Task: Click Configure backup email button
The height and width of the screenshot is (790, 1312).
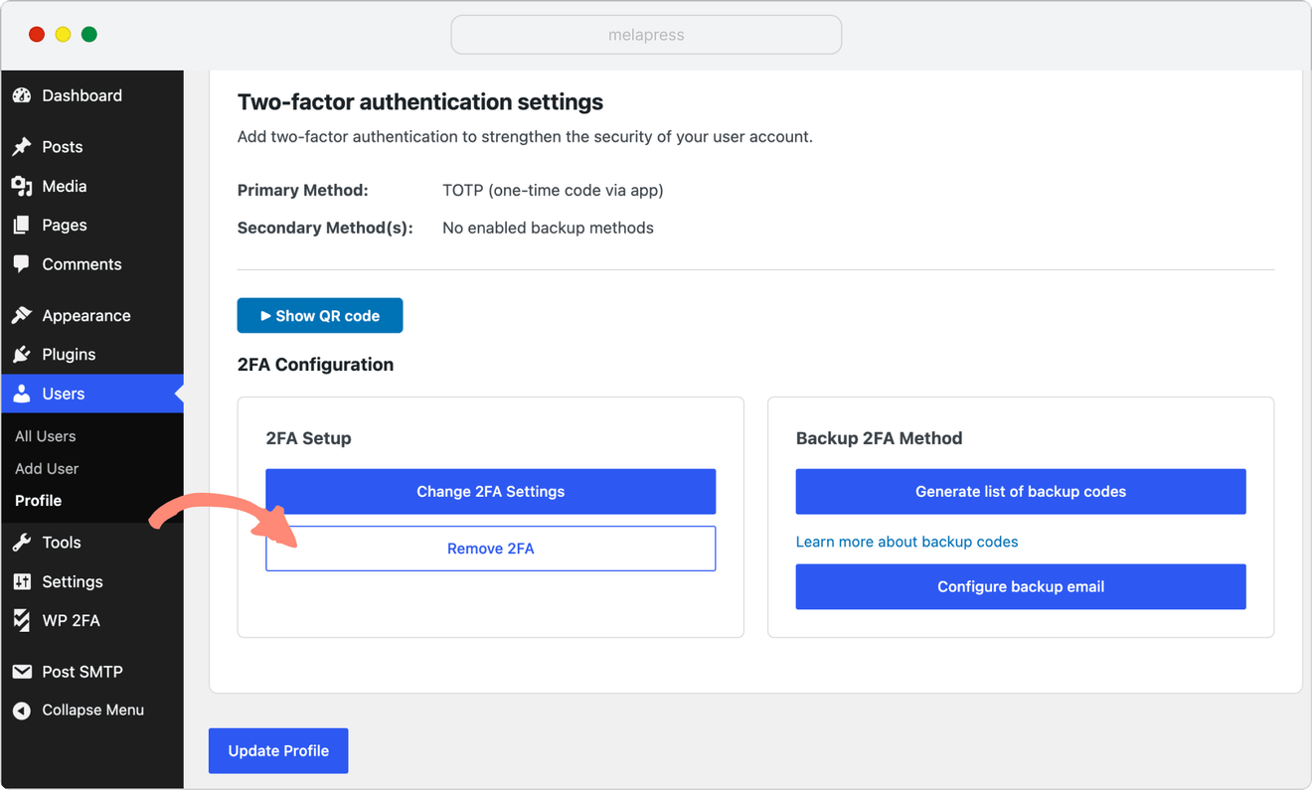Action: [1021, 586]
